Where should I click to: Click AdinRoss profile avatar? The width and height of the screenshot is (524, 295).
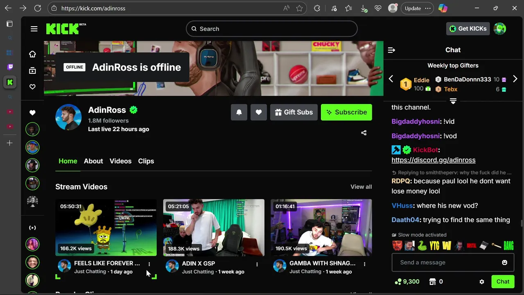pyautogui.click(x=68, y=117)
